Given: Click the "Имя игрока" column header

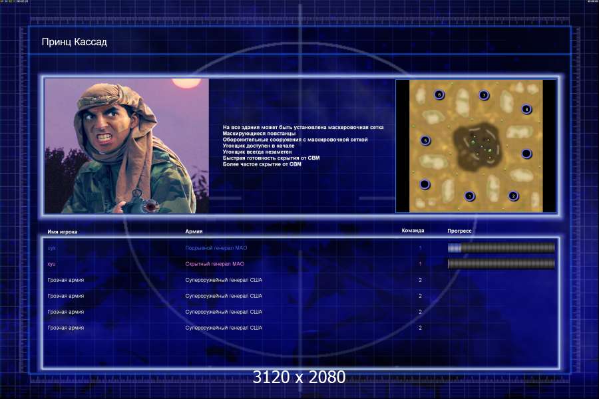Looking at the screenshot, I should [x=63, y=232].
